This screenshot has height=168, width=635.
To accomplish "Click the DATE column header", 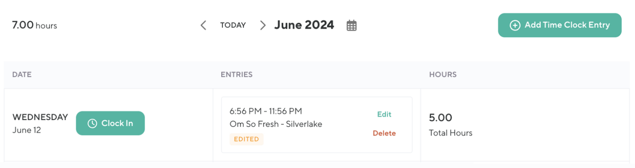I will 22,75.
